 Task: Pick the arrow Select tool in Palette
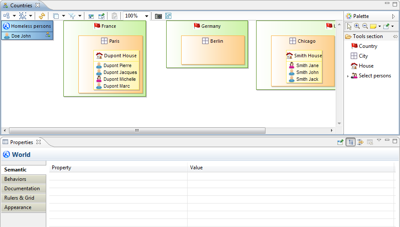(349, 26)
